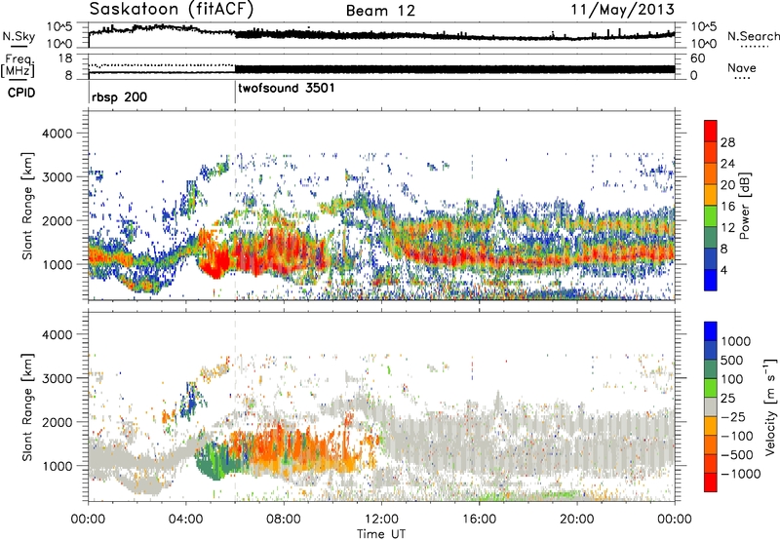Click the 'twofsound 3501' CPID marker
This screenshot has height=540, width=780.
[x=287, y=88]
